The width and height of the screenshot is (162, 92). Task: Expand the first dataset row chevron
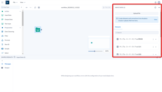click(156, 39)
